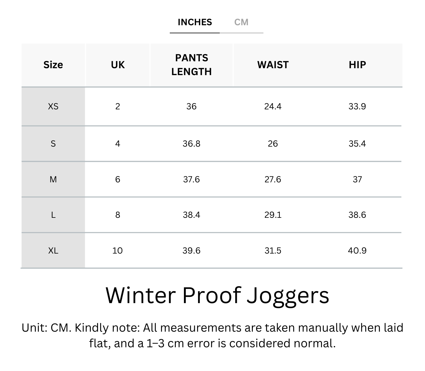Click the XL hip value 40.9
The width and height of the screenshot is (425, 371).
pos(357,251)
